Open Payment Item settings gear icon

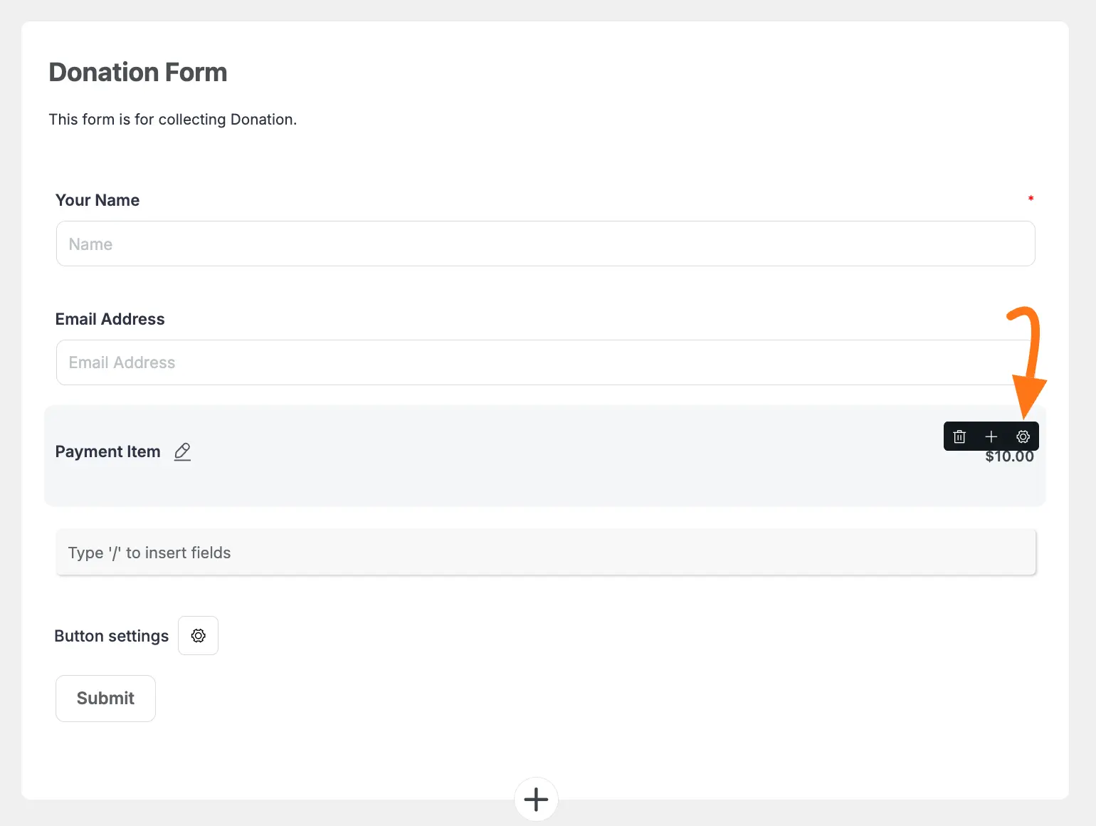click(1023, 436)
